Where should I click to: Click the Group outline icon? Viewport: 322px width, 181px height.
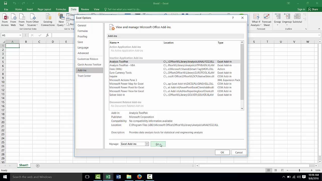pyautogui.click(x=277, y=20)
